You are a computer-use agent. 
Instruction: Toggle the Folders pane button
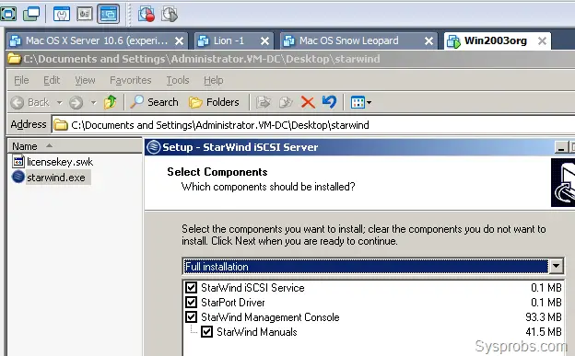[x=214, y=102]
